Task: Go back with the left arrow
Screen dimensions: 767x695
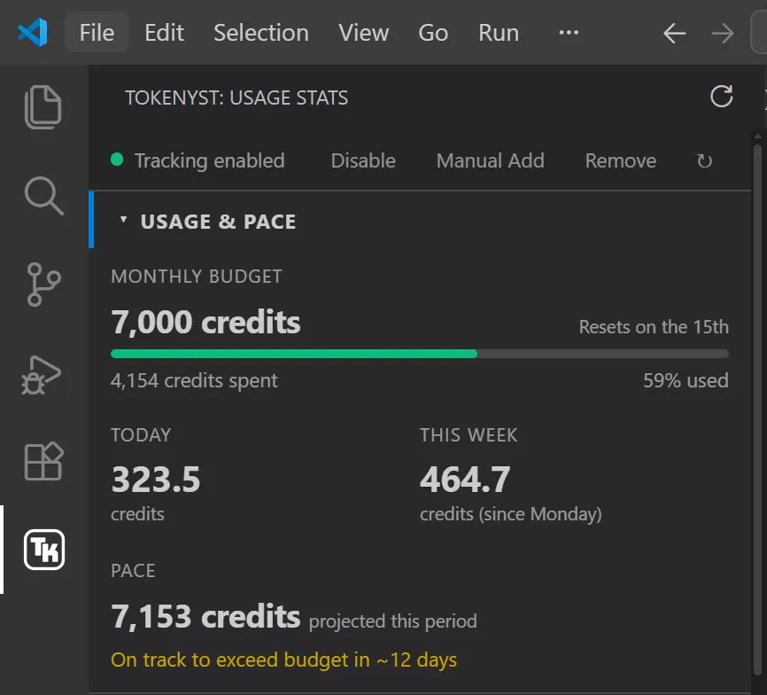Action: tap(674, 34)
